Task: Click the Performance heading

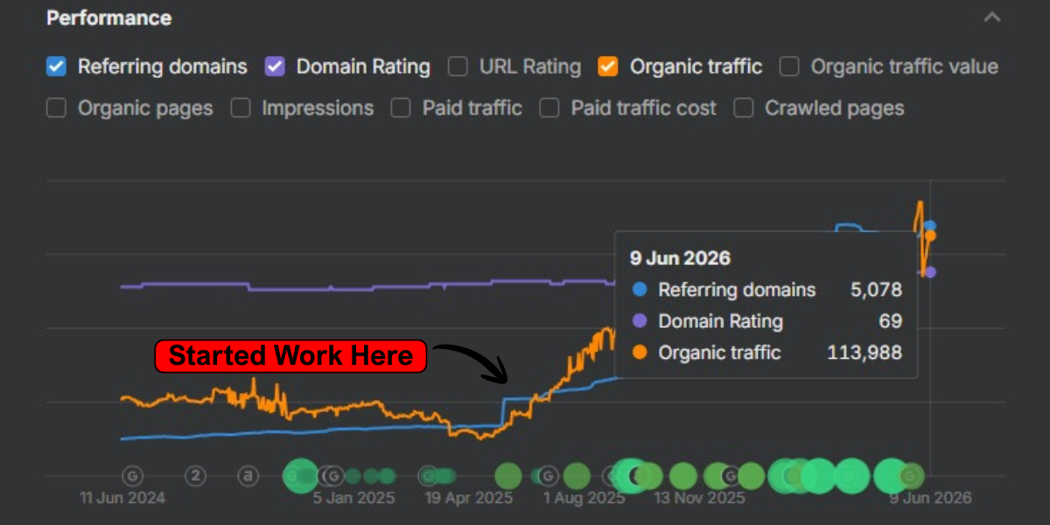Action: click(108, 17)
